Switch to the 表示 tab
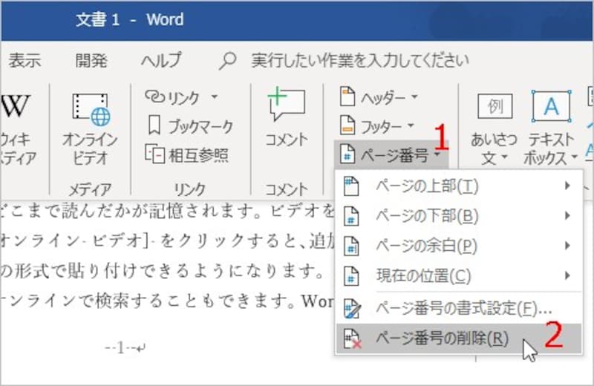The height and width of the screenshot is (386, 594). (x=25, y=61)
